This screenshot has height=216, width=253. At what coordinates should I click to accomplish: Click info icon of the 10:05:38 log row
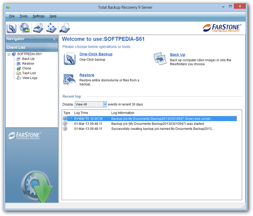click(65, 118)
